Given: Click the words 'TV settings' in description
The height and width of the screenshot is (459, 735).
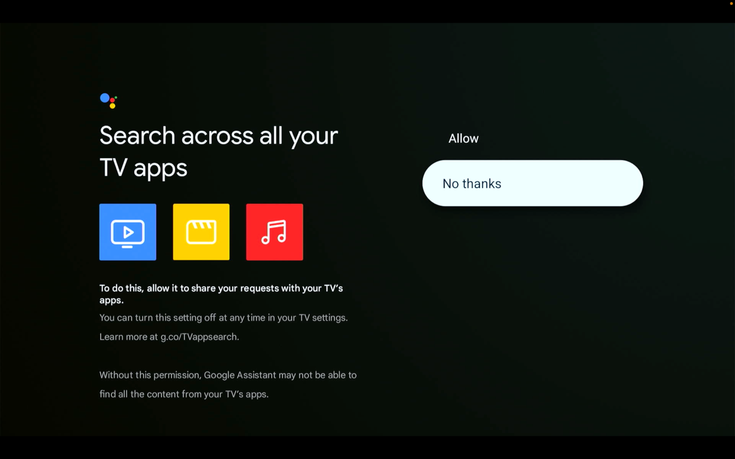Looking at the screenshot, I should 323,318.
